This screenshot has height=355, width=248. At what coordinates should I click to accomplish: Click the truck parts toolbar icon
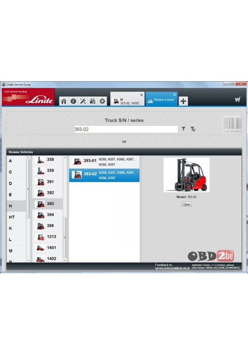[92, 101]
